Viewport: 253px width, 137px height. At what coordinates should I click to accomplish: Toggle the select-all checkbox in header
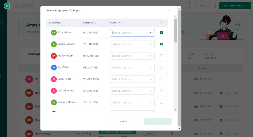click(161, 23)
